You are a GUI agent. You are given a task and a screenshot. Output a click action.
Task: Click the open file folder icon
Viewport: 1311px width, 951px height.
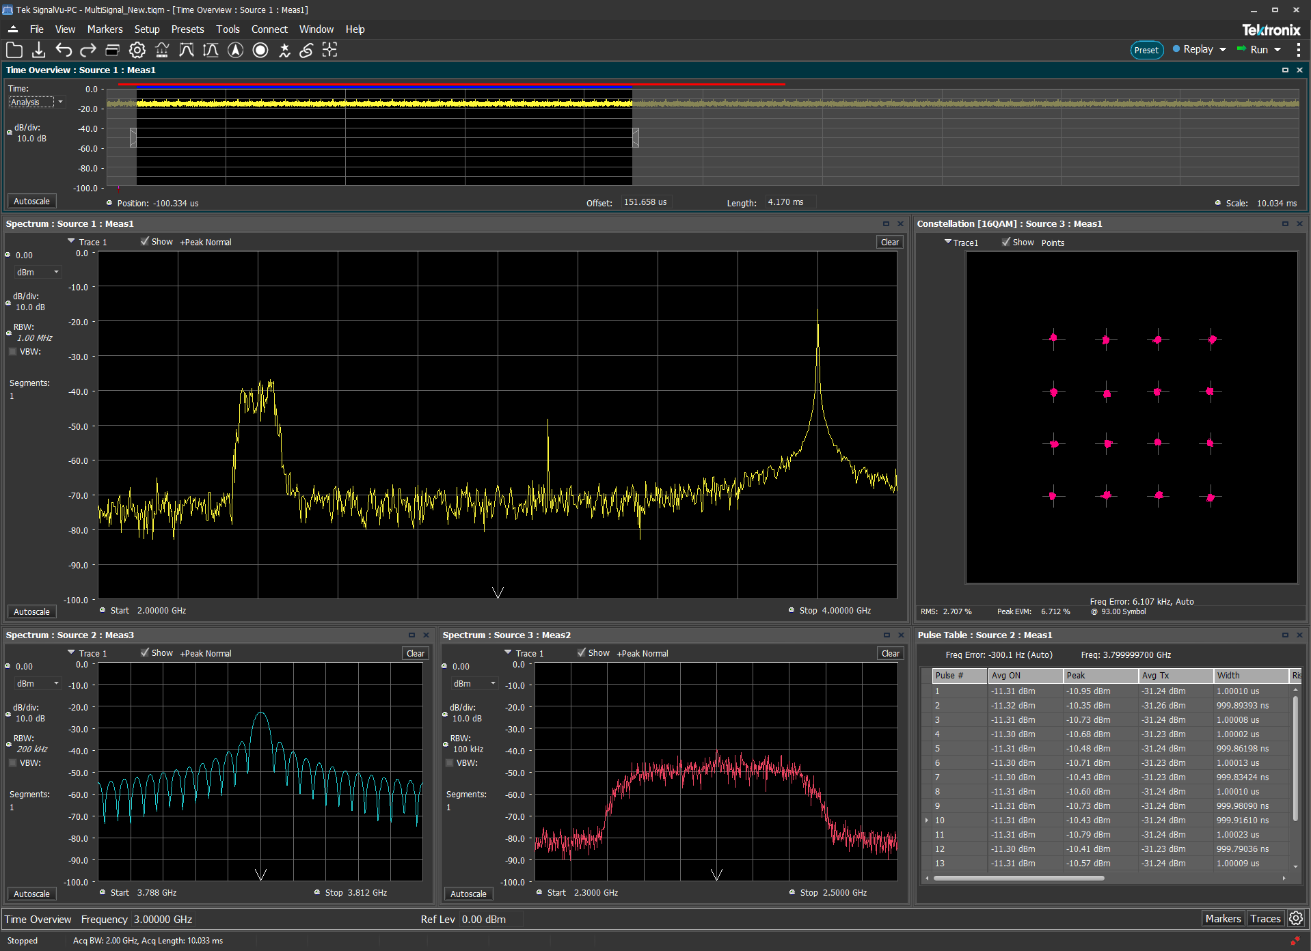click(x=14, y=51)
